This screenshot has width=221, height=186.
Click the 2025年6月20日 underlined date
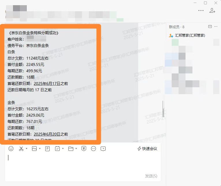click(x=47, y=134)
